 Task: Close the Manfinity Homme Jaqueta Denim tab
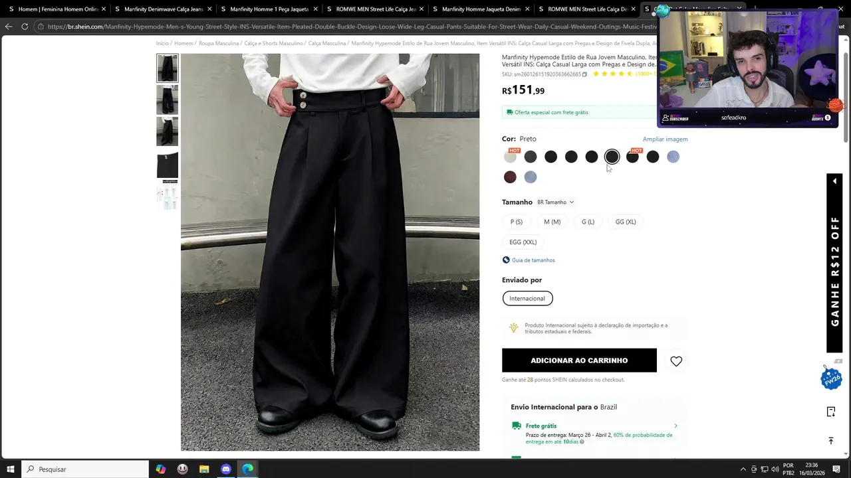(x=527, y=9)
